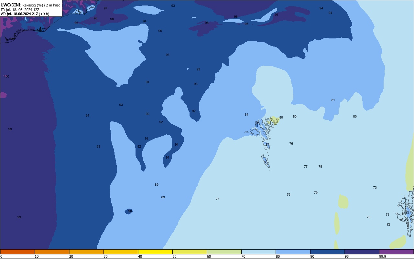
Task: Click the dark navy 95–99.9 legend swatch
Action: tap(362, 252)
